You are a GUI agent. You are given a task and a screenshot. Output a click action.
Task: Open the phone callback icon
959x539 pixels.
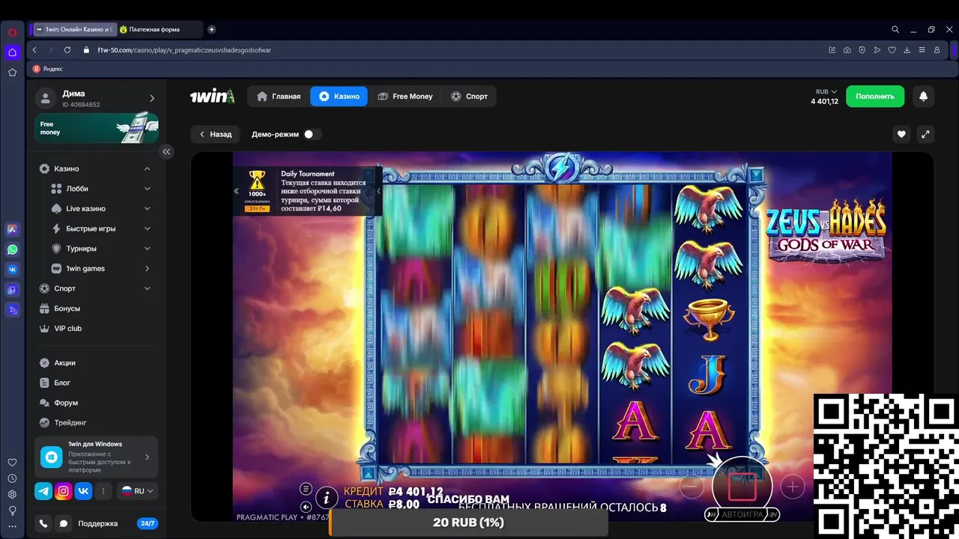pos(43,523)
